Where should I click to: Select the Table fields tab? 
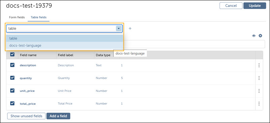tap(39, 17)
